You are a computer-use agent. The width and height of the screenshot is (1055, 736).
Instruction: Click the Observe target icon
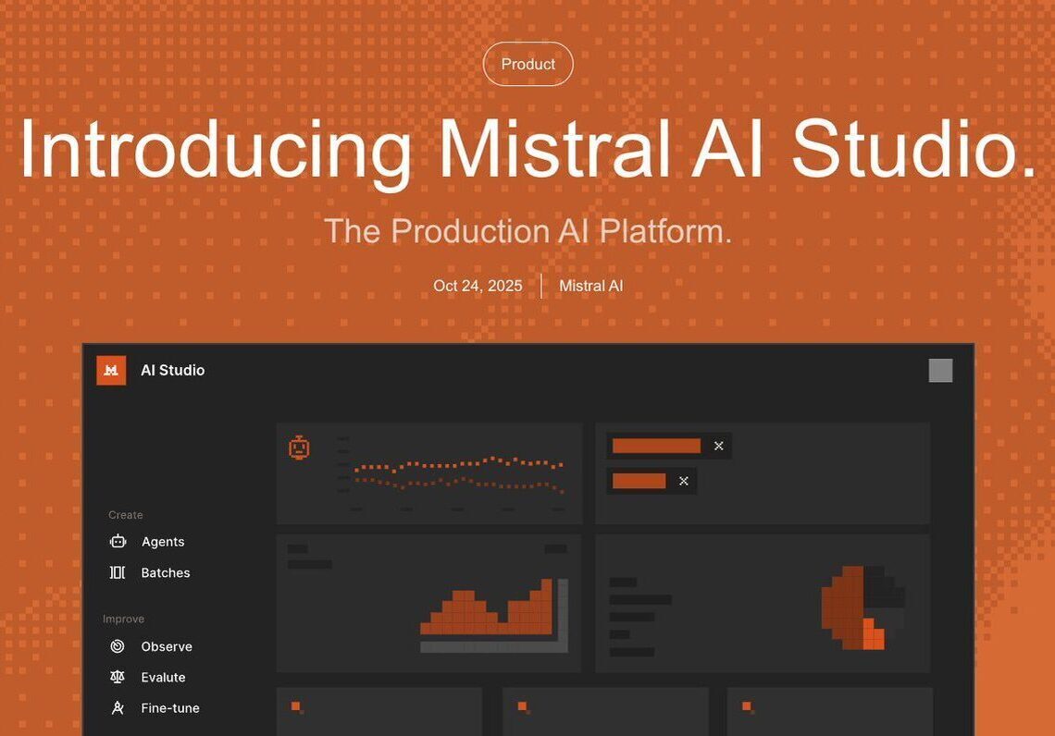click(x=118, y=646)
